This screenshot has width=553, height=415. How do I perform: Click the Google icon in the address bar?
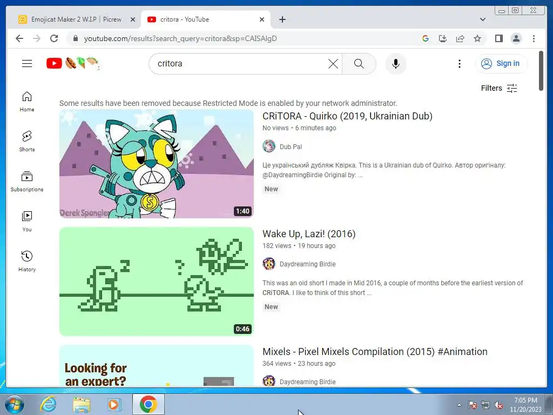point(426,38)
